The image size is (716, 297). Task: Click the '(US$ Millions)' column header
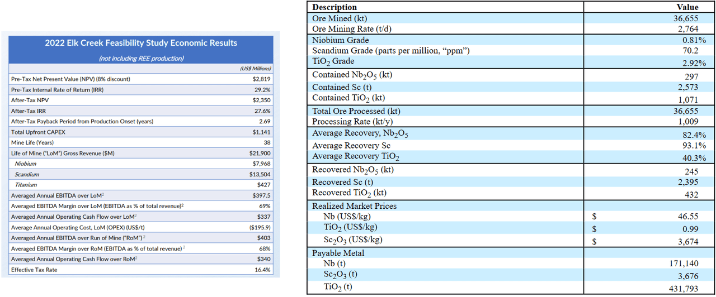[255, 69]
